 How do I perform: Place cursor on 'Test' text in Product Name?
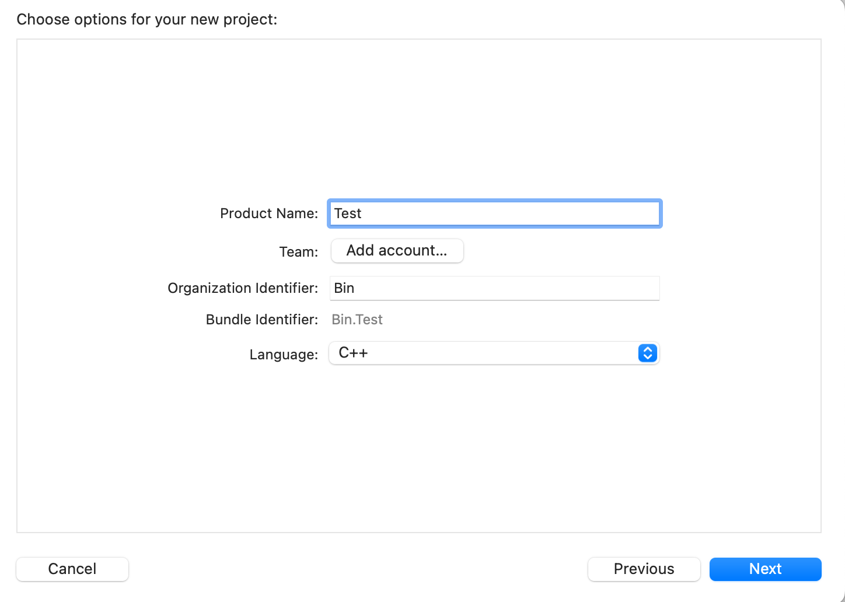click(348, 213)
